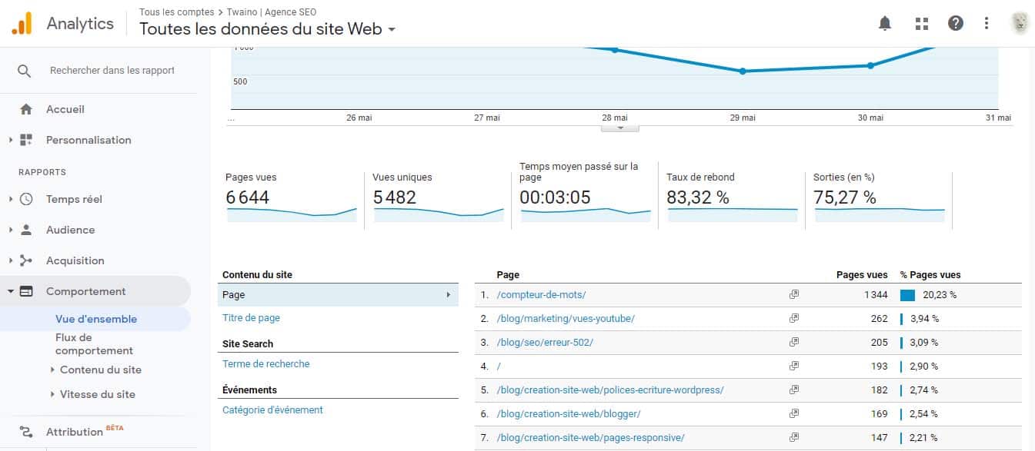Click the Accueil home icon
This screenshot has width=1035, height=451.
(26, 109)
